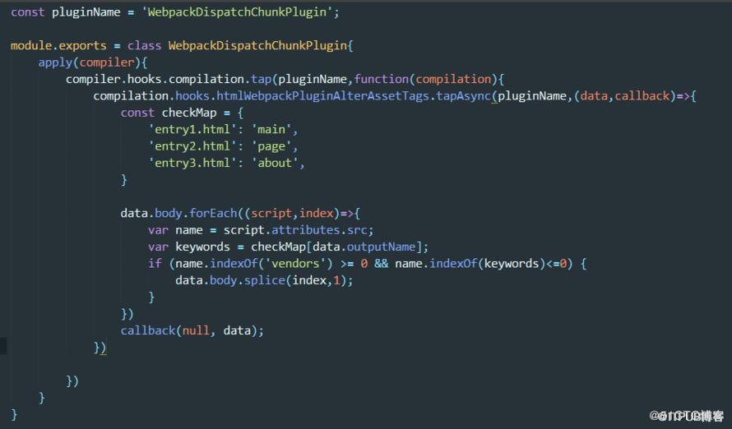This screenshot has height=429, width=732.
Task: Click const checkMap declaration
Action: pos(169,113)
